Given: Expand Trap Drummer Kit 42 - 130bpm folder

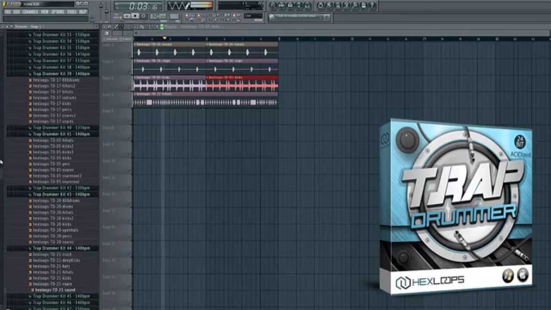Looking at the screenshot, I should pyautogui.click(x=62, y=188).
